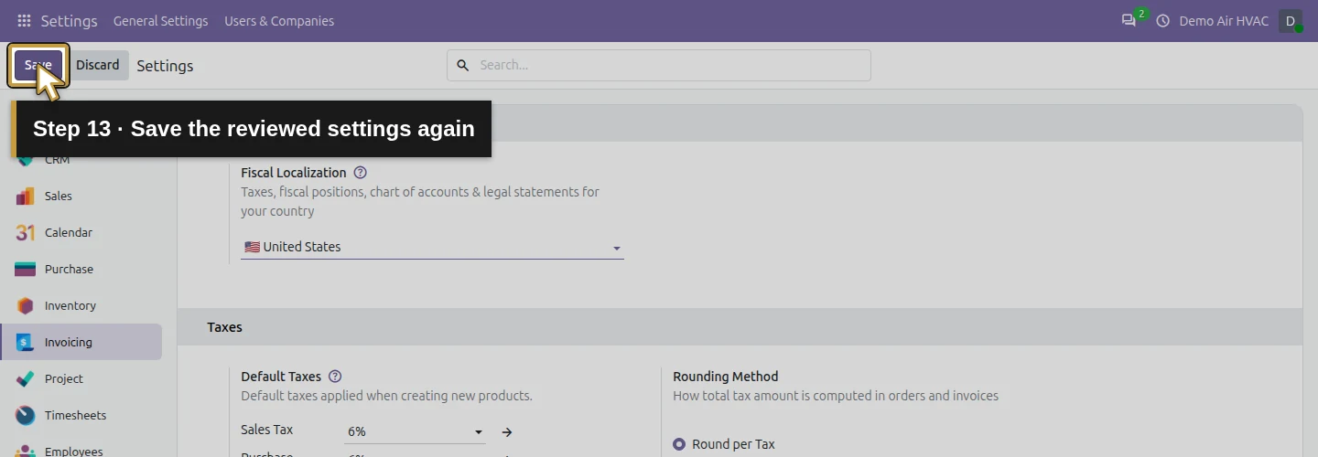Click the Sales app icon in sidebar

click(26, 196)
